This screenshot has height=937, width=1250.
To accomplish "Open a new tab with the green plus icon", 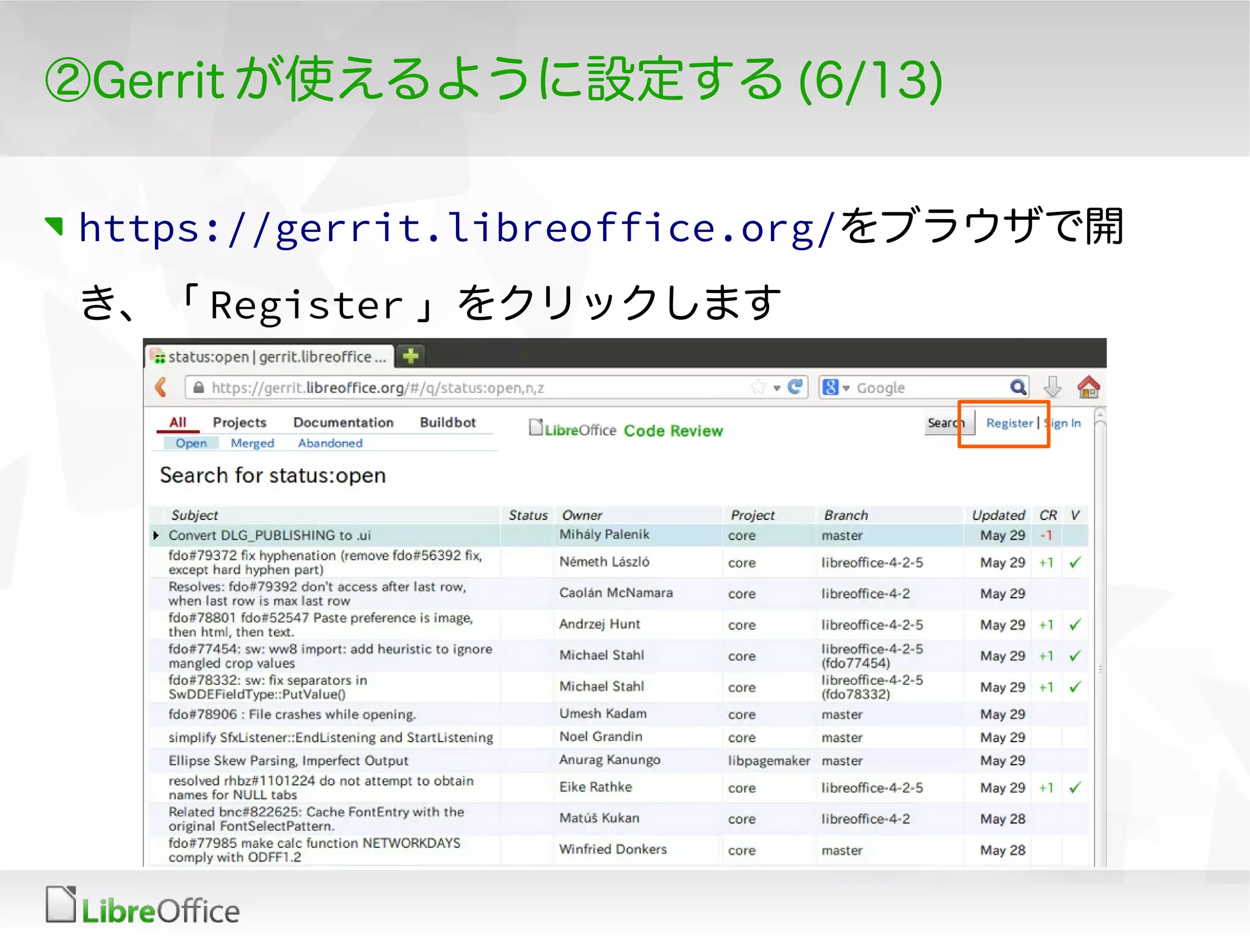I will click(x=411, y=356).
